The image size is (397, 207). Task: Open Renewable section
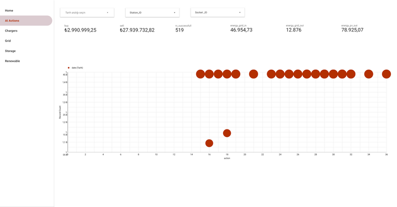click(x=13, y=61)
